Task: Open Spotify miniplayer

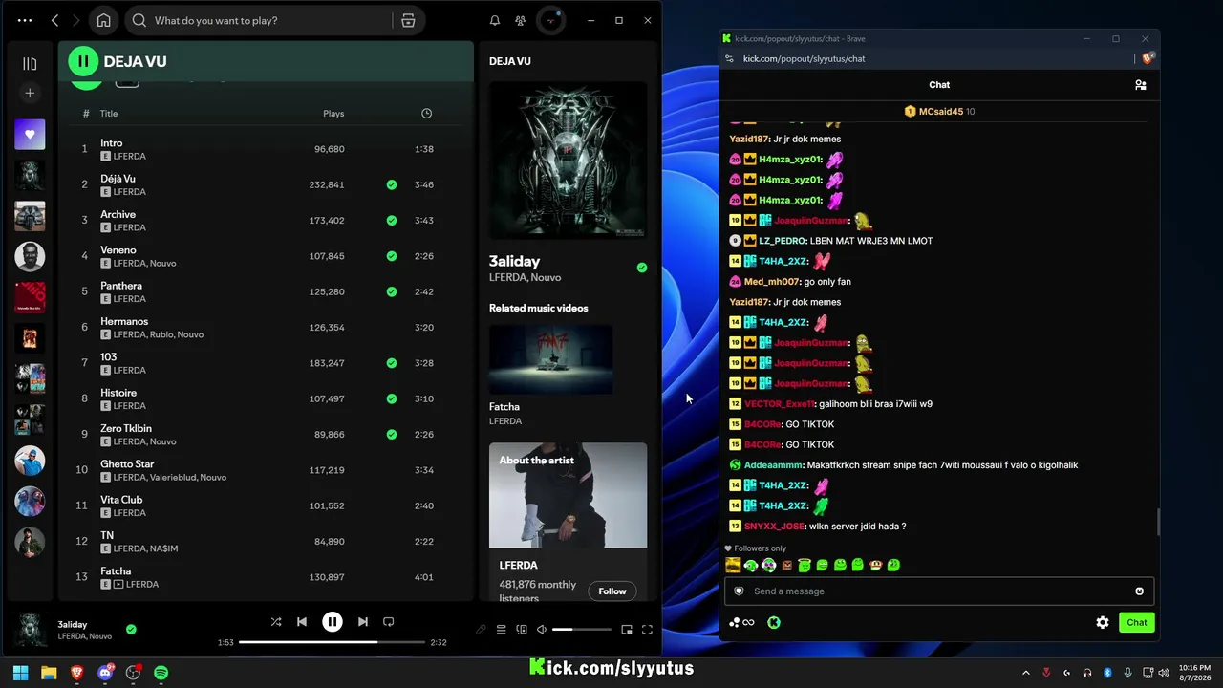Action: click(627, 630)
